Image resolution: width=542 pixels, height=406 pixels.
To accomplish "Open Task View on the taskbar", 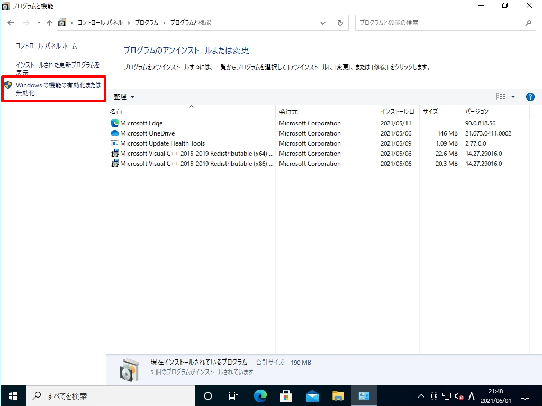I will tap(233, 395).
